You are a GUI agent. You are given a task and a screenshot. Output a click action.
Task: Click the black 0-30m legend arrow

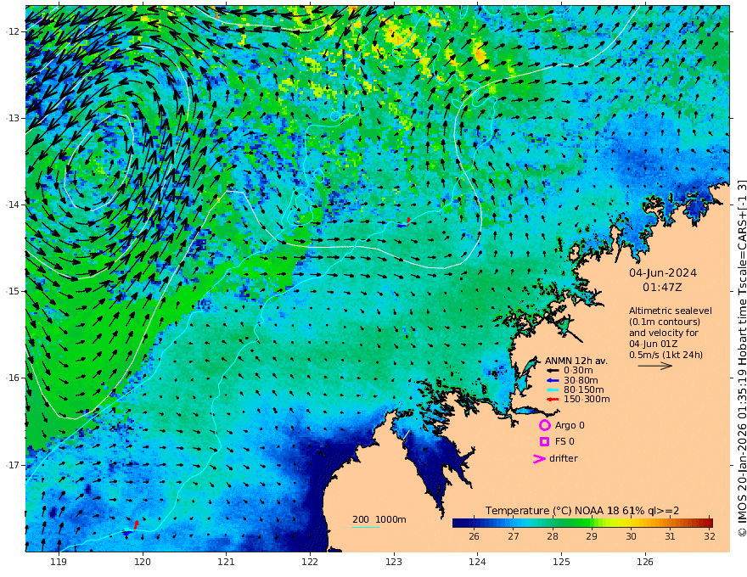[552, 371]
